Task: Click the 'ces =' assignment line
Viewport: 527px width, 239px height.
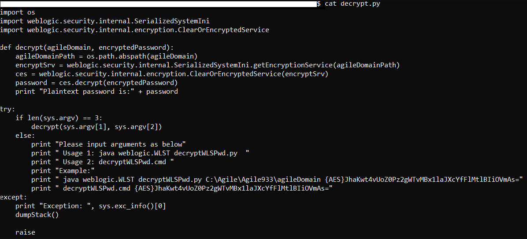Action: point(172,74)
